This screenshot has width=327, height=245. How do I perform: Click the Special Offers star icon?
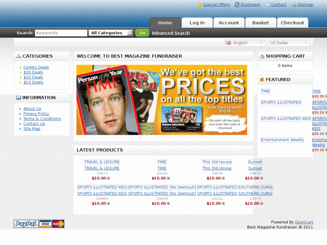(199, 4)
